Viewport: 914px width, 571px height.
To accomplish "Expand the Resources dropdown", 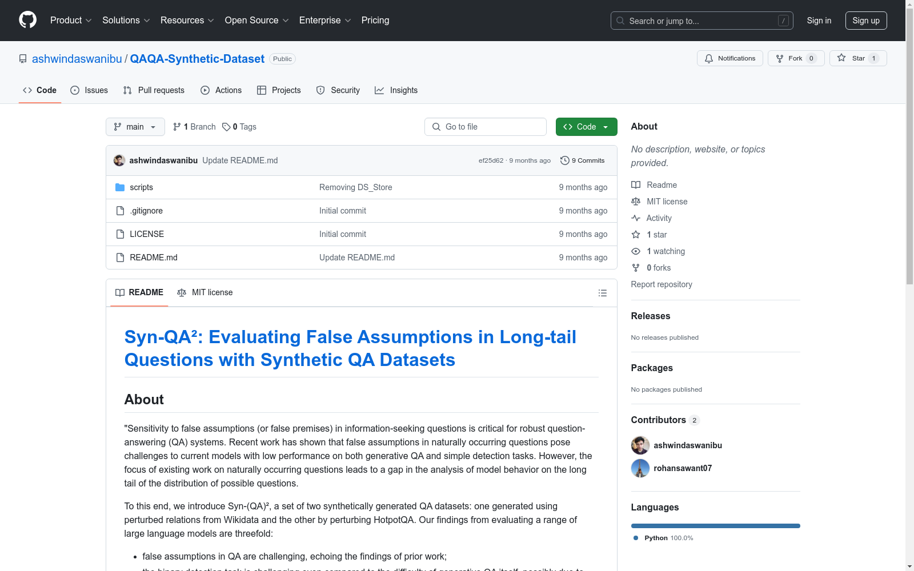I will click(187, 21).
